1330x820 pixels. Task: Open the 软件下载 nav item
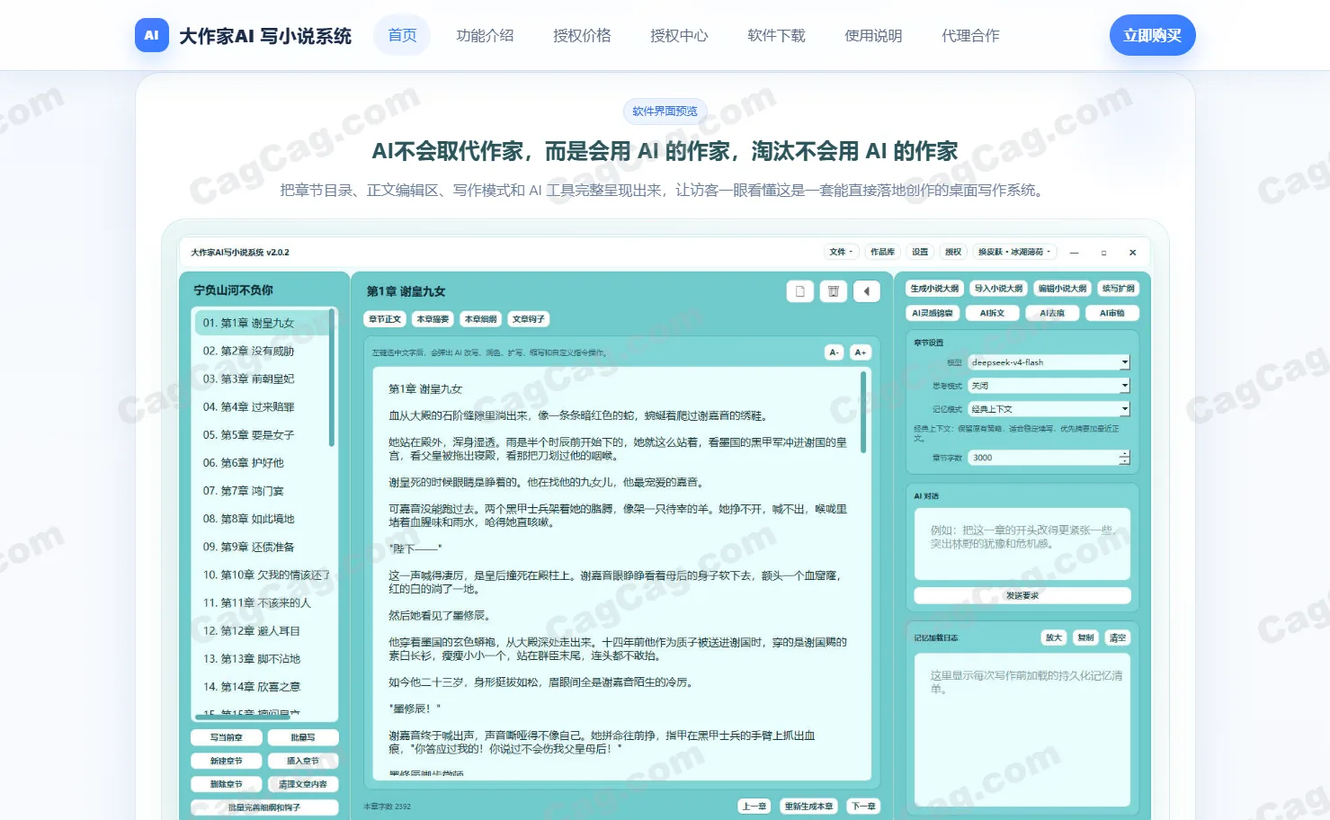coord(776,35)
